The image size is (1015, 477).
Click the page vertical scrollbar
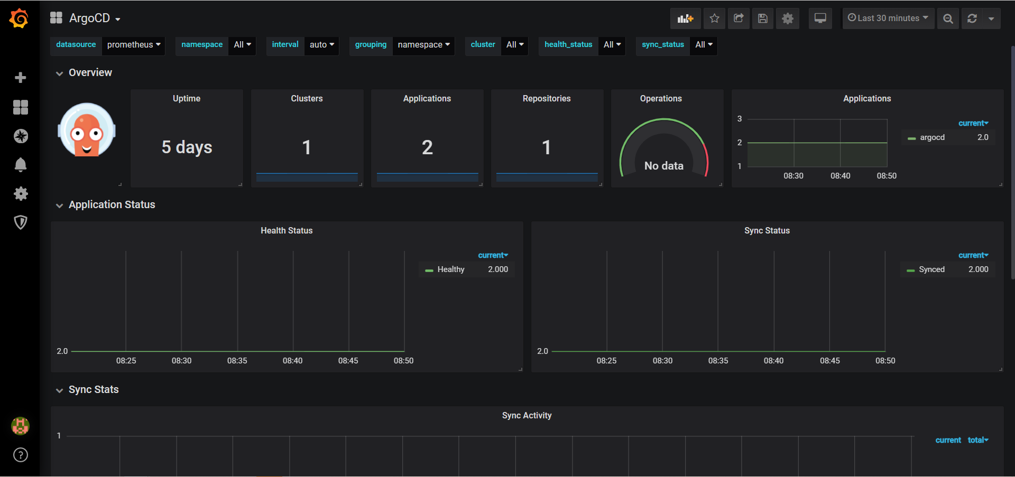tap(1012, 164)
